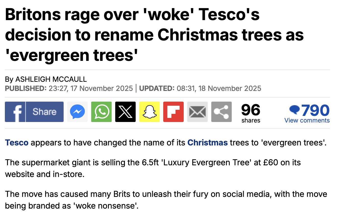Viewport: 338px width, 217px height.
Task: Share the article to Flipboard
Action: (173, 112)
